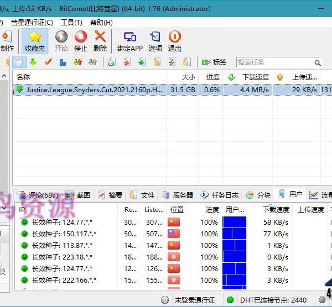Click the 删除 red X icon
This screenshot has height=307, width=332.
point(100,38)
